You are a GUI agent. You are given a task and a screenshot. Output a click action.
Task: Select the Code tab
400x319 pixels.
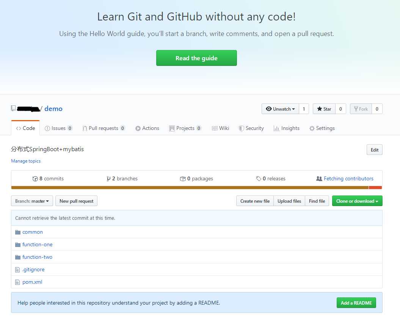click(x=25, y=128)
